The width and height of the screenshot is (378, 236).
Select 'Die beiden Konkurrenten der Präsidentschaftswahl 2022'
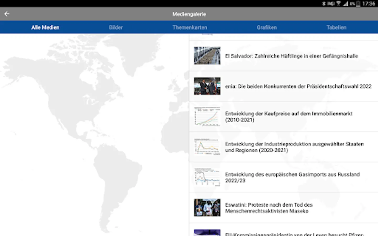[305, 86]
